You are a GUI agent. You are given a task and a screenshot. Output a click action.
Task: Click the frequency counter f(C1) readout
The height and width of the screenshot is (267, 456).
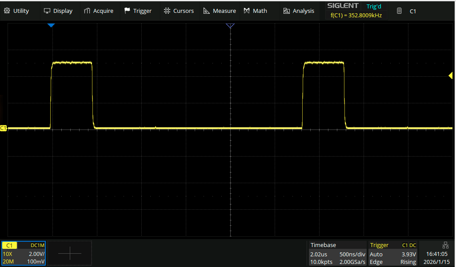pos(356,16)
